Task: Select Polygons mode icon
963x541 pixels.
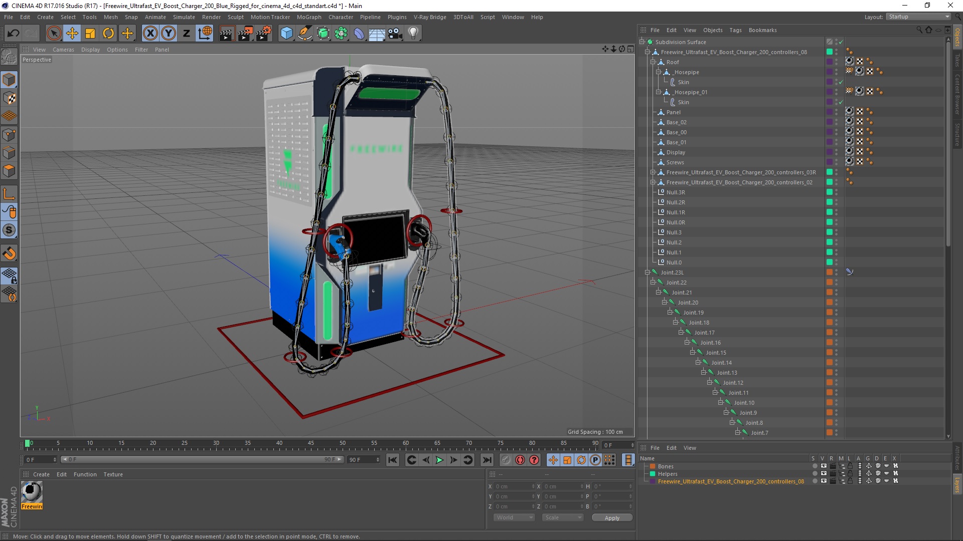Action: [x=9, y=171]
